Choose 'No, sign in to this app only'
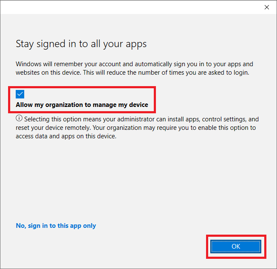This screenshot has width=277, height=269. (56, 226)
